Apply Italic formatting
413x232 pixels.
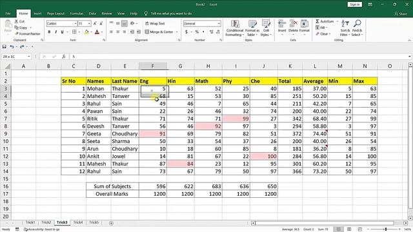click(56, 32)
